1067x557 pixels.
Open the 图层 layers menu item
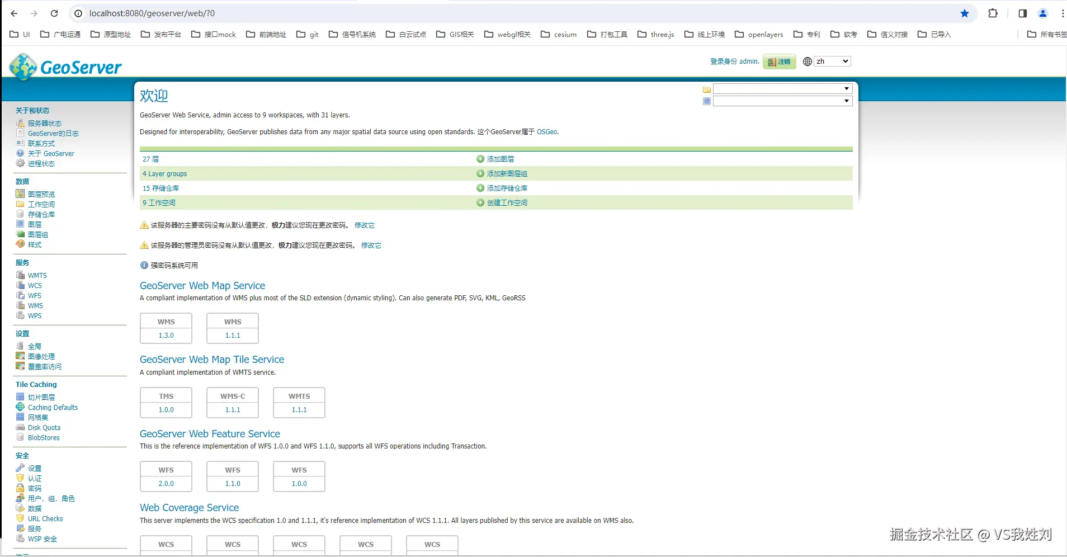(x=35, y=224)
